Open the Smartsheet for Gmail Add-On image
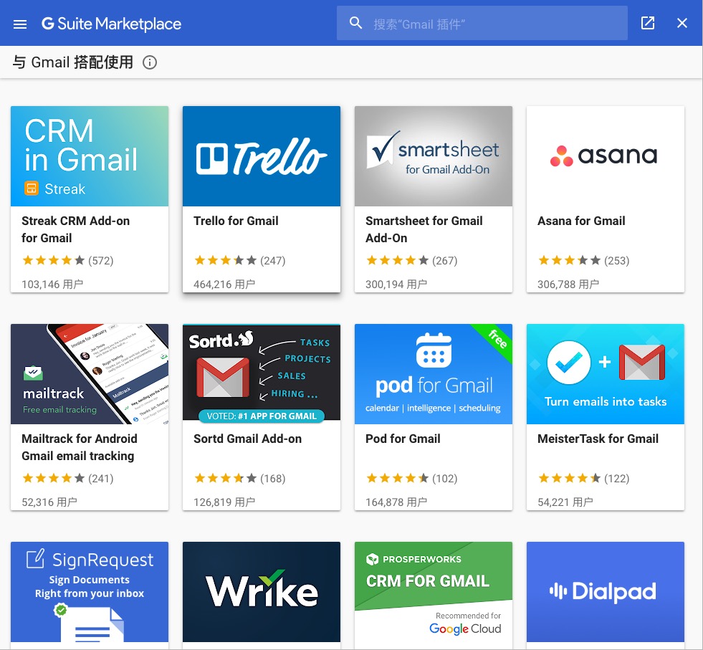The image size is (703, 650). point(434,156)
